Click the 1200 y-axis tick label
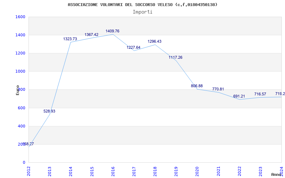285x178 pixels. [x=20, y=53]
